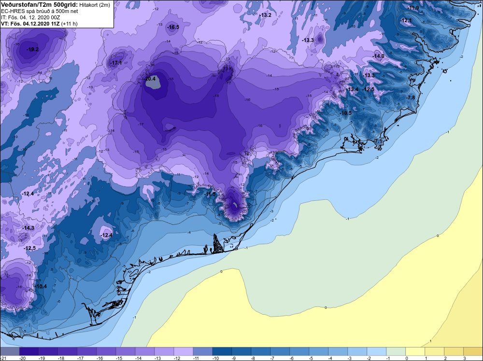Click the -12.1 temperature label
Screen dimensions: 483x361
pyautogui.click(x=406, y=21)
